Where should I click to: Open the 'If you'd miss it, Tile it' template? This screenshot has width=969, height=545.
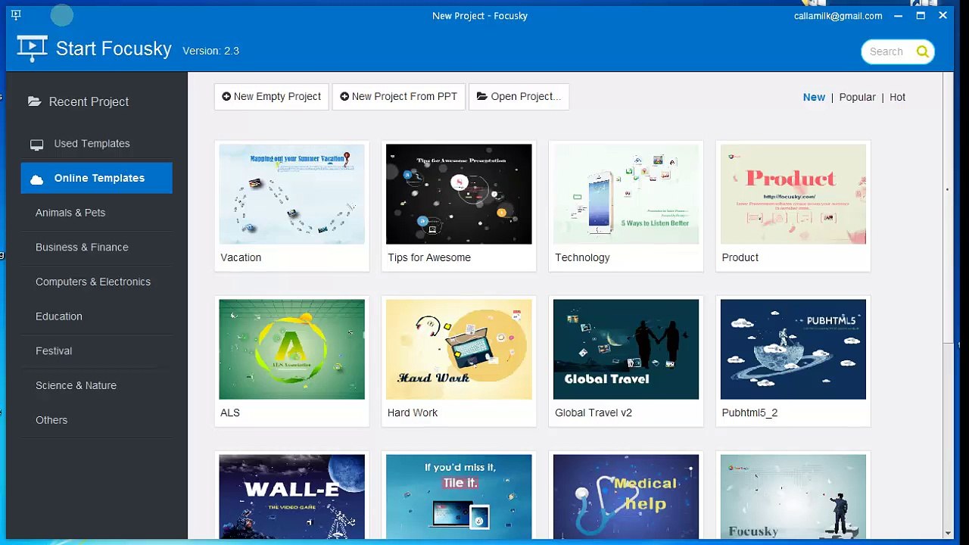[459, 497]
